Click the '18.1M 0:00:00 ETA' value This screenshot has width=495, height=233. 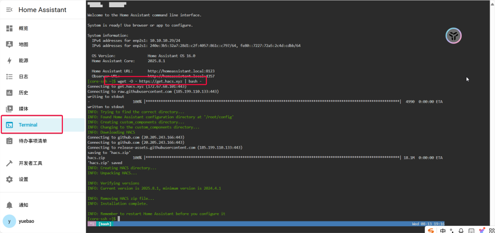pyautogui.click(x=423, y=158)
